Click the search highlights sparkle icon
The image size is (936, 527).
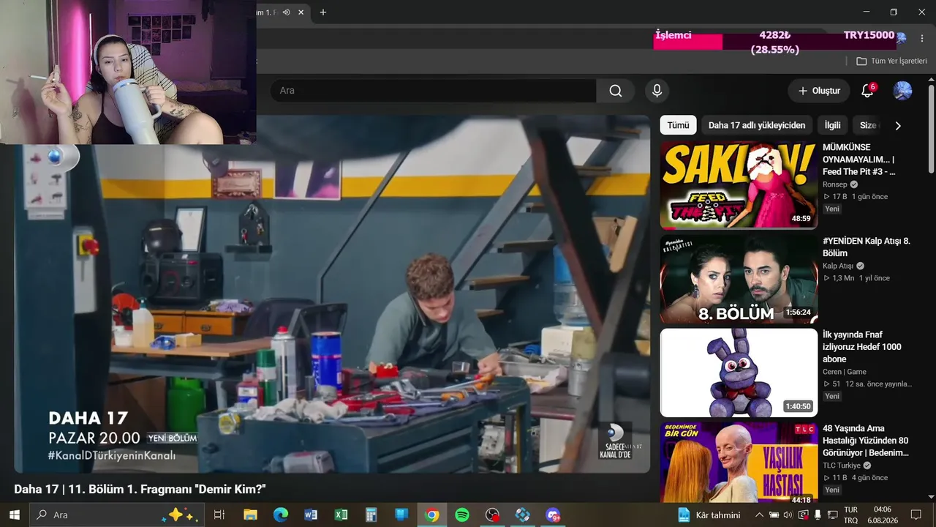(180, 515)
